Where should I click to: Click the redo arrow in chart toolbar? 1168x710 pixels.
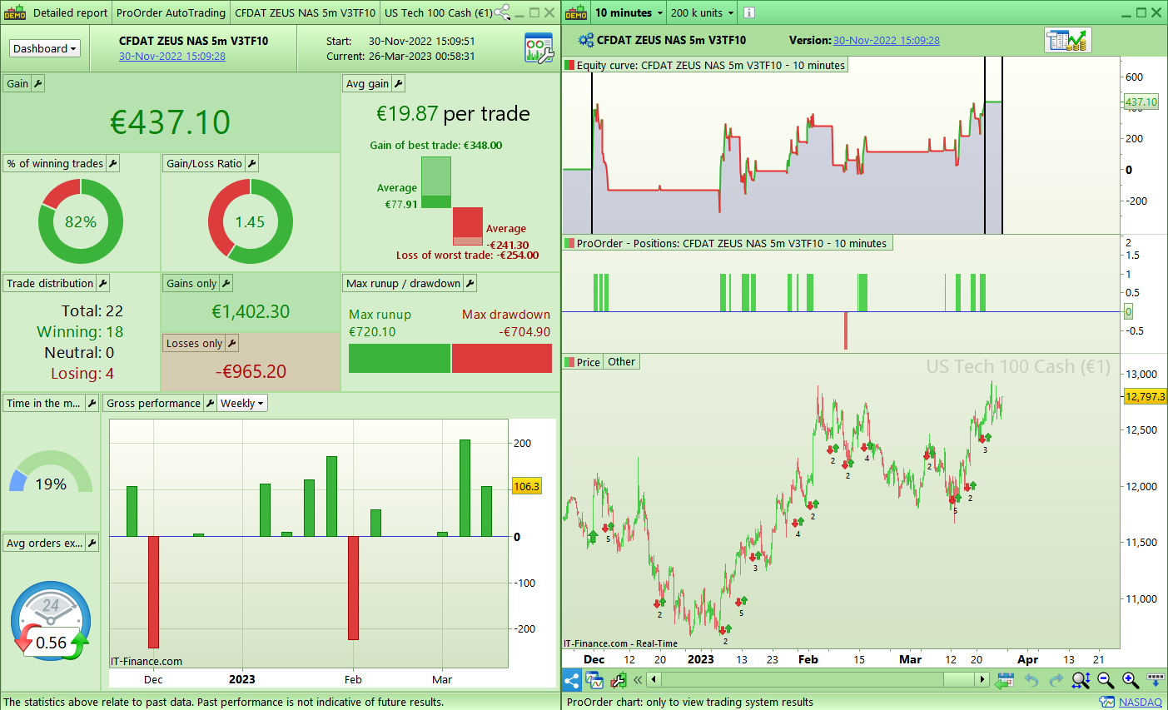pyautogui.click(x=1056, y=680)
